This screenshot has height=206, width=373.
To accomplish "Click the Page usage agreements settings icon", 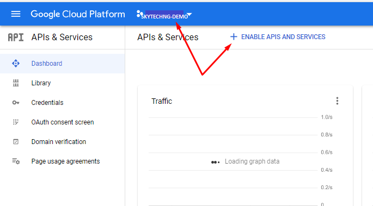I will click(x=16, y=161).
